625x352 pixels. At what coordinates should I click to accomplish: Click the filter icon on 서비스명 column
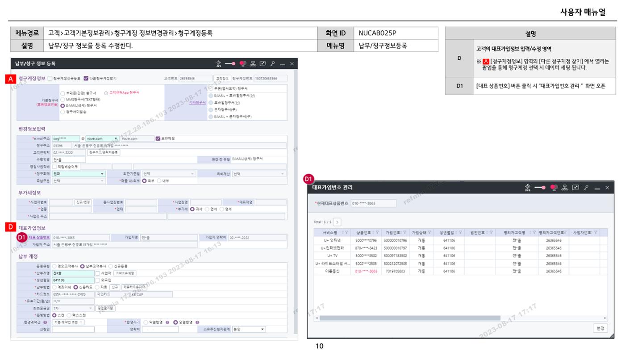coord(347,232)
